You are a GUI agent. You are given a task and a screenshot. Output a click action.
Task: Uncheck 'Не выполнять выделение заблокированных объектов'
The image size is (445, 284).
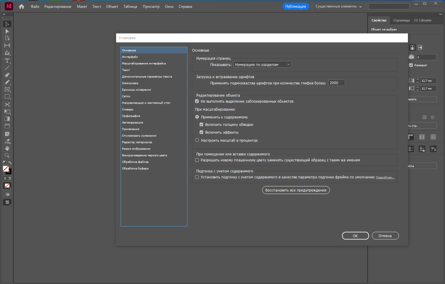[x=197, y=101]
